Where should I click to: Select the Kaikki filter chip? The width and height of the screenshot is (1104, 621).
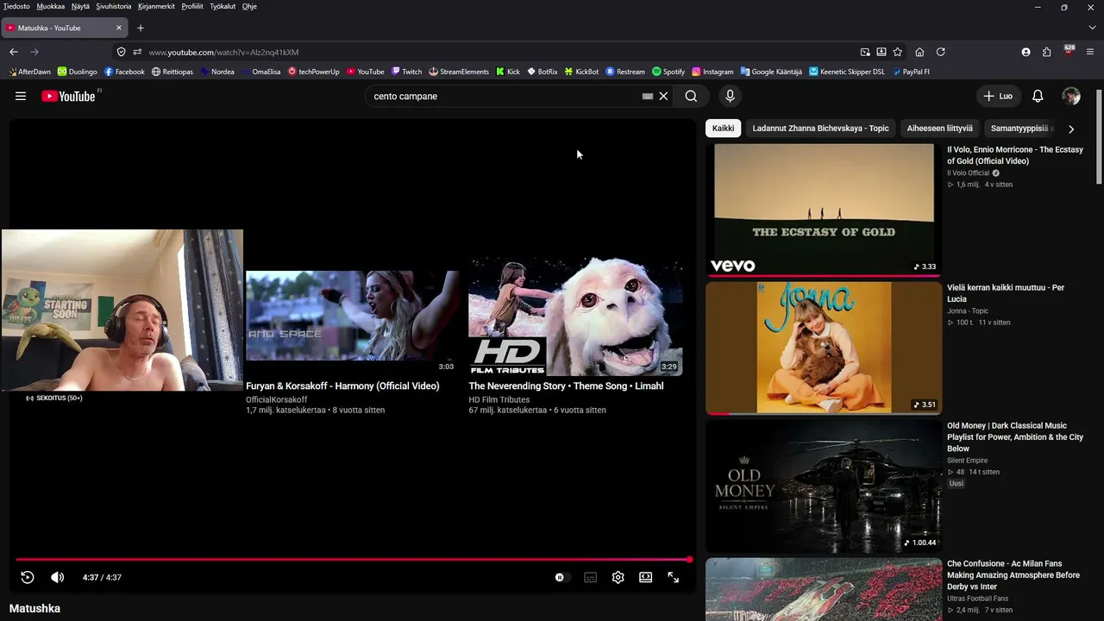(724, 129)
